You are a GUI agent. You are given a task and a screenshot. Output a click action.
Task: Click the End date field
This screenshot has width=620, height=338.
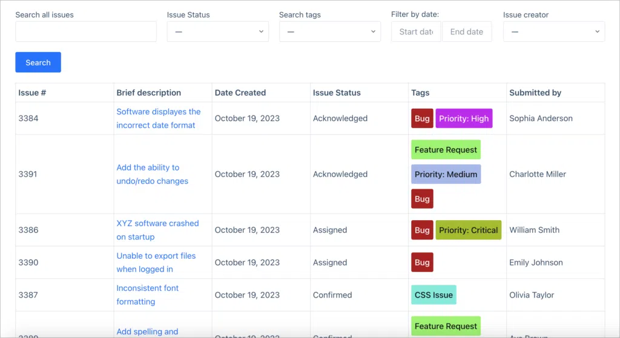pyautogui.click(x=467, y=31)
